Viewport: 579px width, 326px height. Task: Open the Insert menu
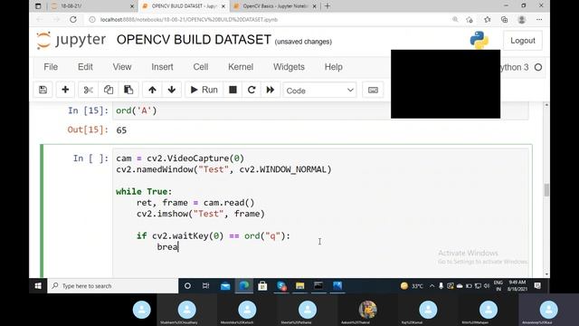coord(162,67)
